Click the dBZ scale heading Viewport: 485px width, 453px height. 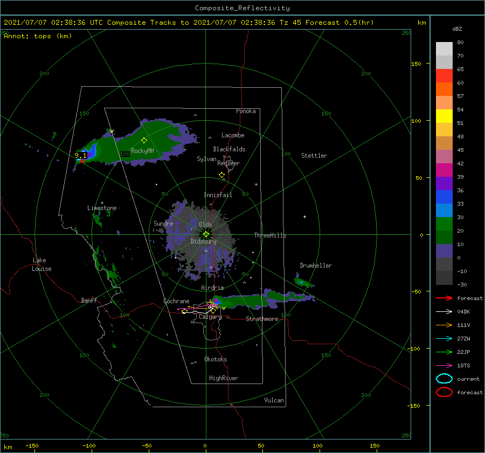[x=457, y=29]
